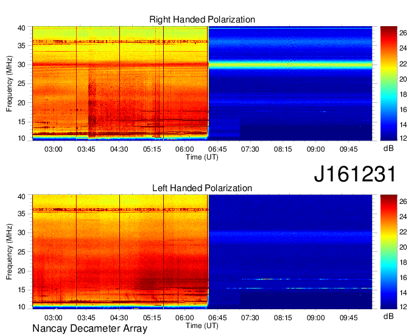
Task: Click the 07:30 time tick of Left Handed plot
Action: [x=250, y=318]
